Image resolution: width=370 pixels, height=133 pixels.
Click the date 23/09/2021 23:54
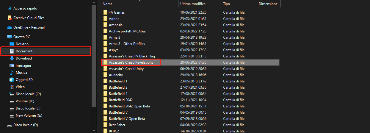pos(193,25)
